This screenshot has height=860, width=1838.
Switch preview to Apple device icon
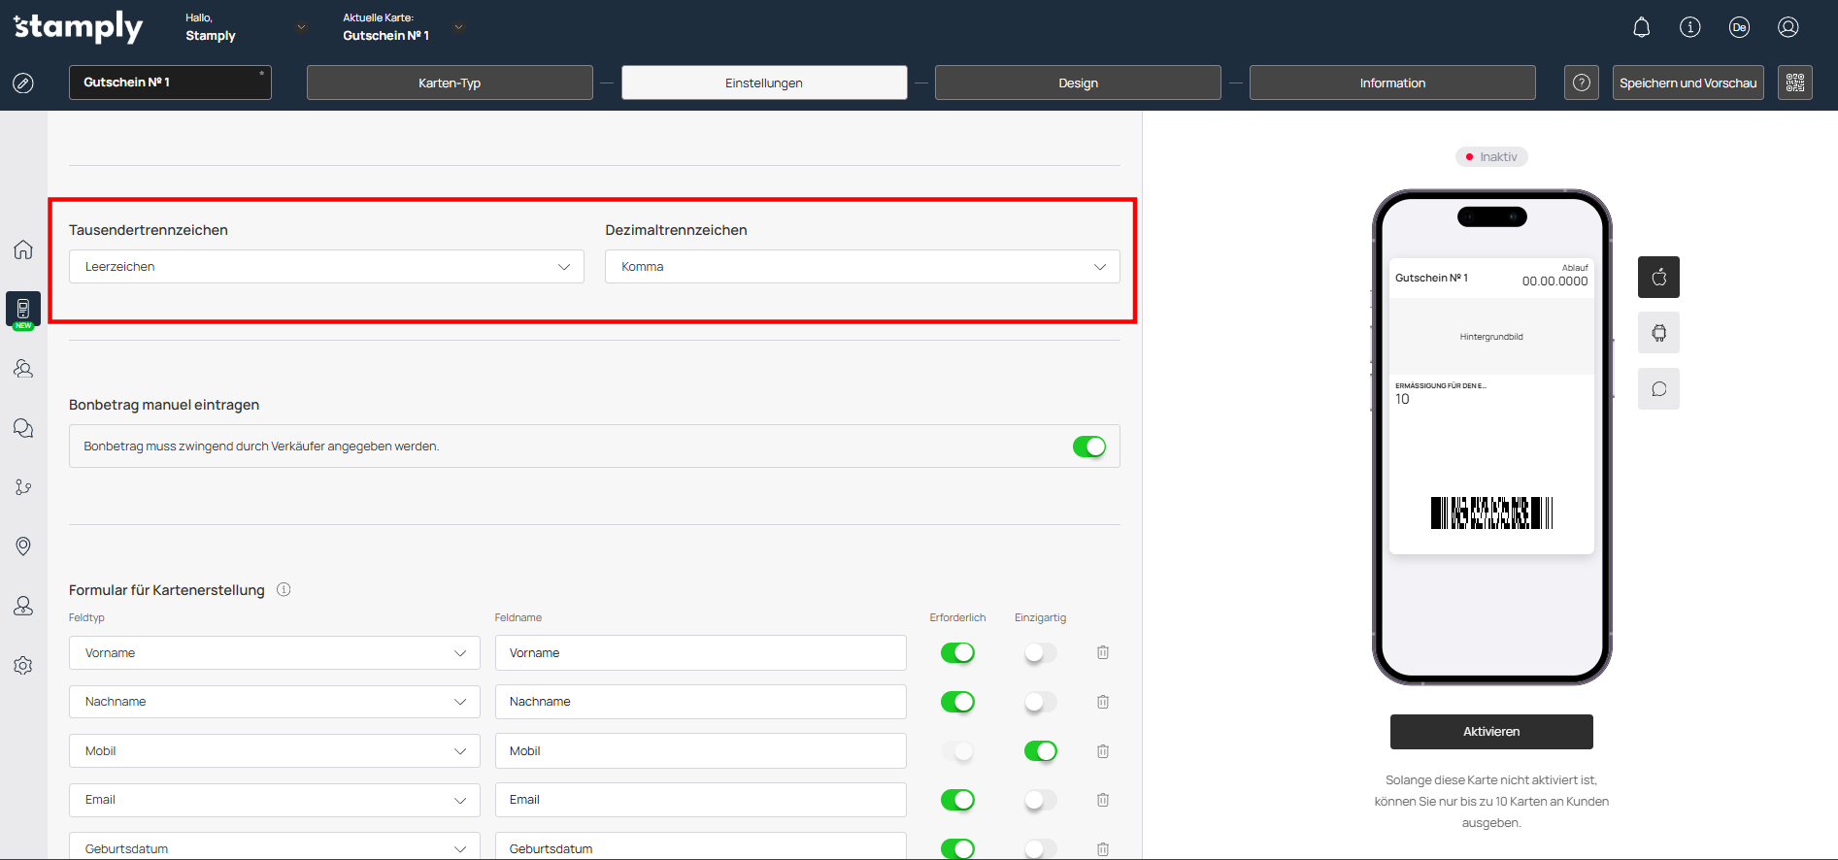pyautogui.click(x=1658, y=278)
